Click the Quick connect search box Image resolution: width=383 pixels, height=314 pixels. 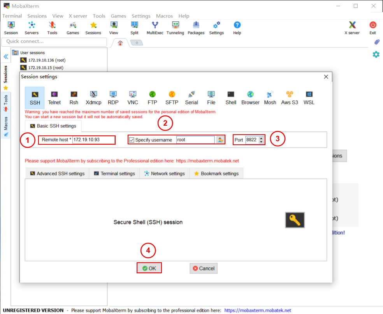coord(54,42)
